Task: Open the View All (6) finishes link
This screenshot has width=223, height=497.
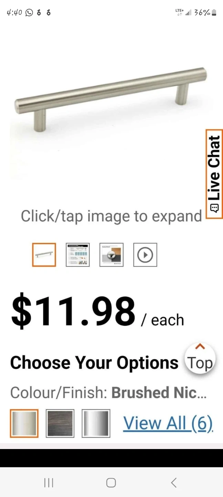Action: click(x=168, y=423)
